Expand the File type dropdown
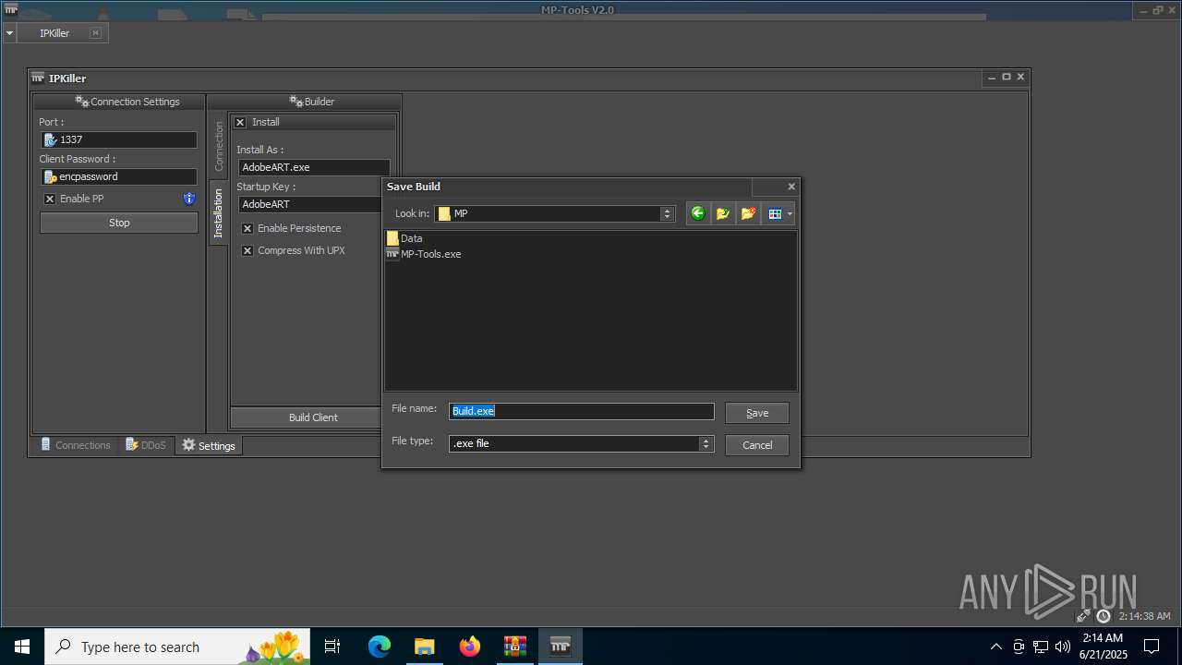This screenshot has width=1182, height=665. pos(706,443)
